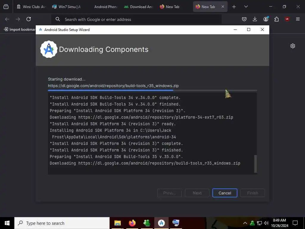This screenshot has height=229, width=305.
Task: Click the platform-34-ext7_r03.zip download line
Action: [141, 117]
